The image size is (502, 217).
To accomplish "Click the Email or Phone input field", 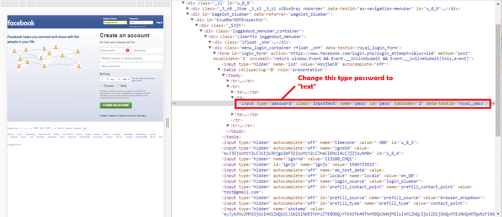I will (115, 22).
